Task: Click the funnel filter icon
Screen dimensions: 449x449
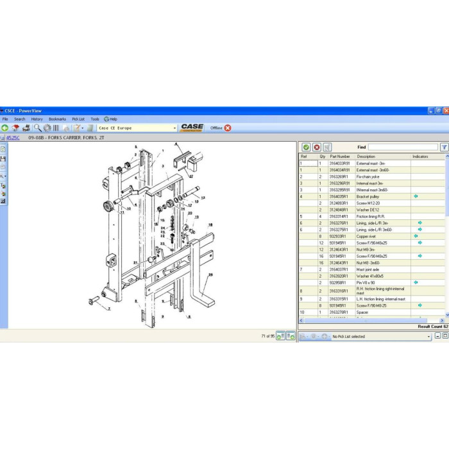Action: (x=444, y=147)
